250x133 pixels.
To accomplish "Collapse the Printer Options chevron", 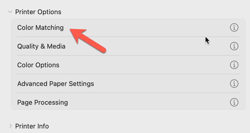I will click(10, 12).
